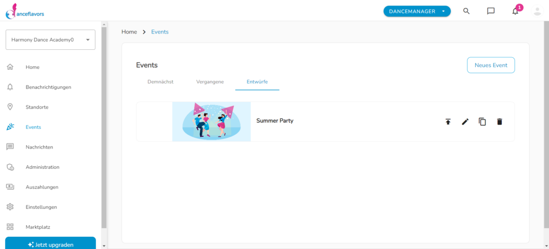
Task: Click the Home house icon in sidebar
Action: pyautogui.click(x=10, y=67)
